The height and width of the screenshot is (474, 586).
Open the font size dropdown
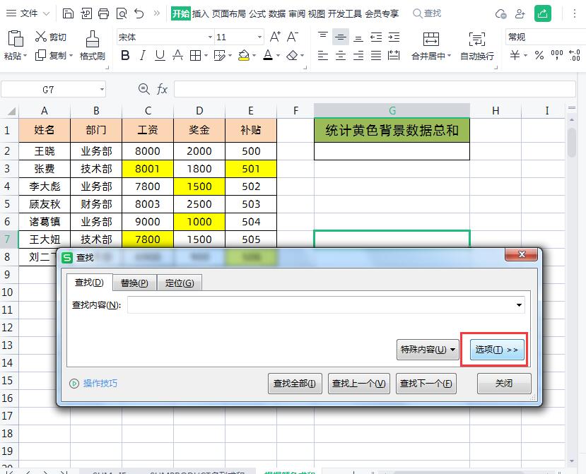pyautogui.click(x=259, y=37)
